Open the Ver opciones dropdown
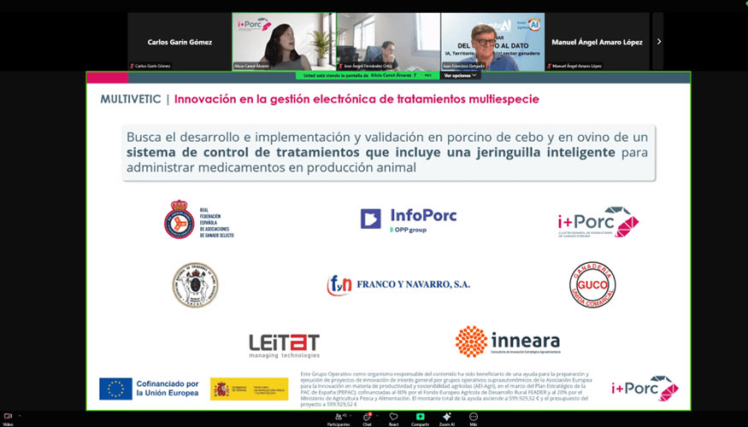The width and height of the screenshot is (748, 427). pyautogui.click(x=461, y=75)
